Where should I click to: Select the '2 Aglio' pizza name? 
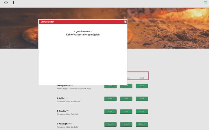60,98
